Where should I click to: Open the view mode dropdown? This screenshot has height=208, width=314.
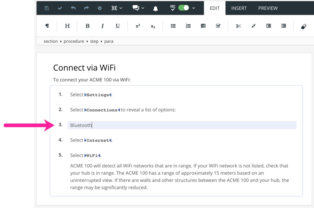point(117,8)
